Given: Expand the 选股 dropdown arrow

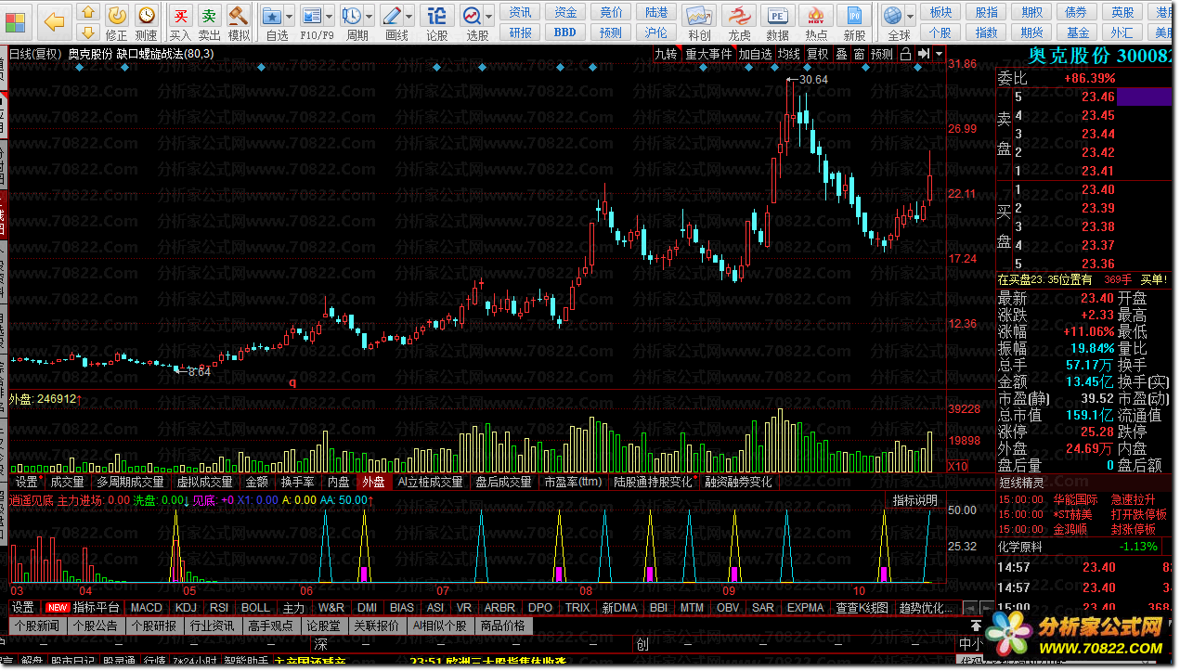Looking at the screenshot, I should (x=490, y=16).
